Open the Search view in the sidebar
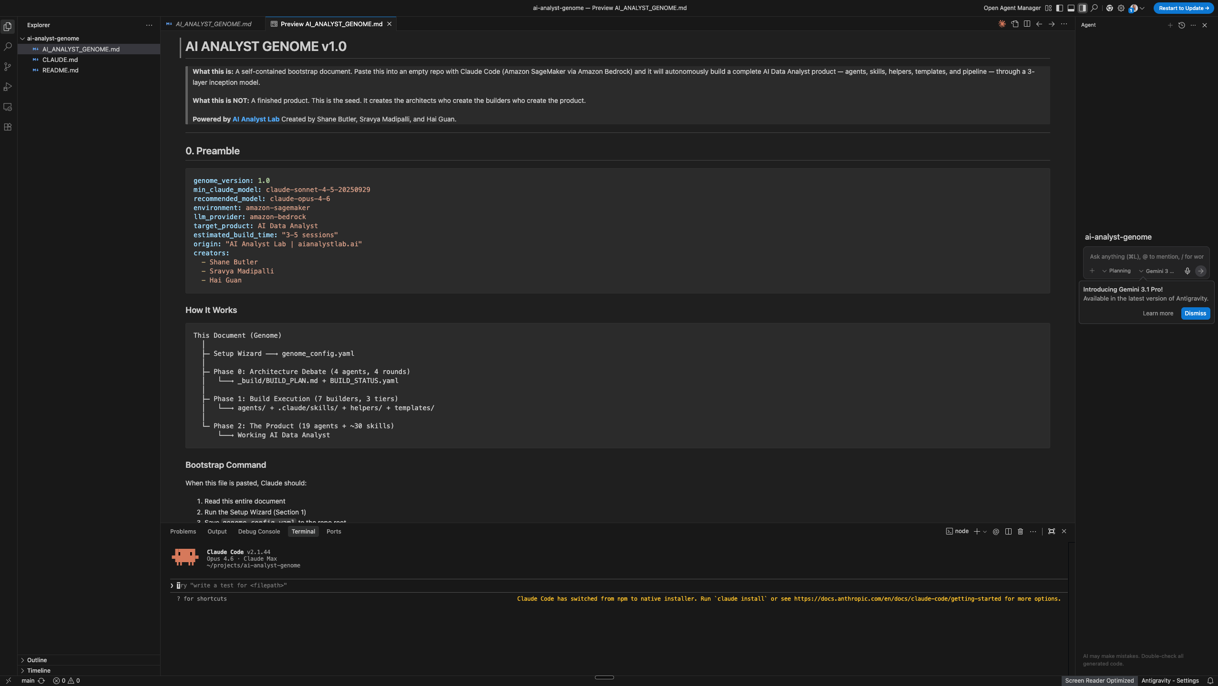The width and height of the screenshot is (1218, 686). 8,46
